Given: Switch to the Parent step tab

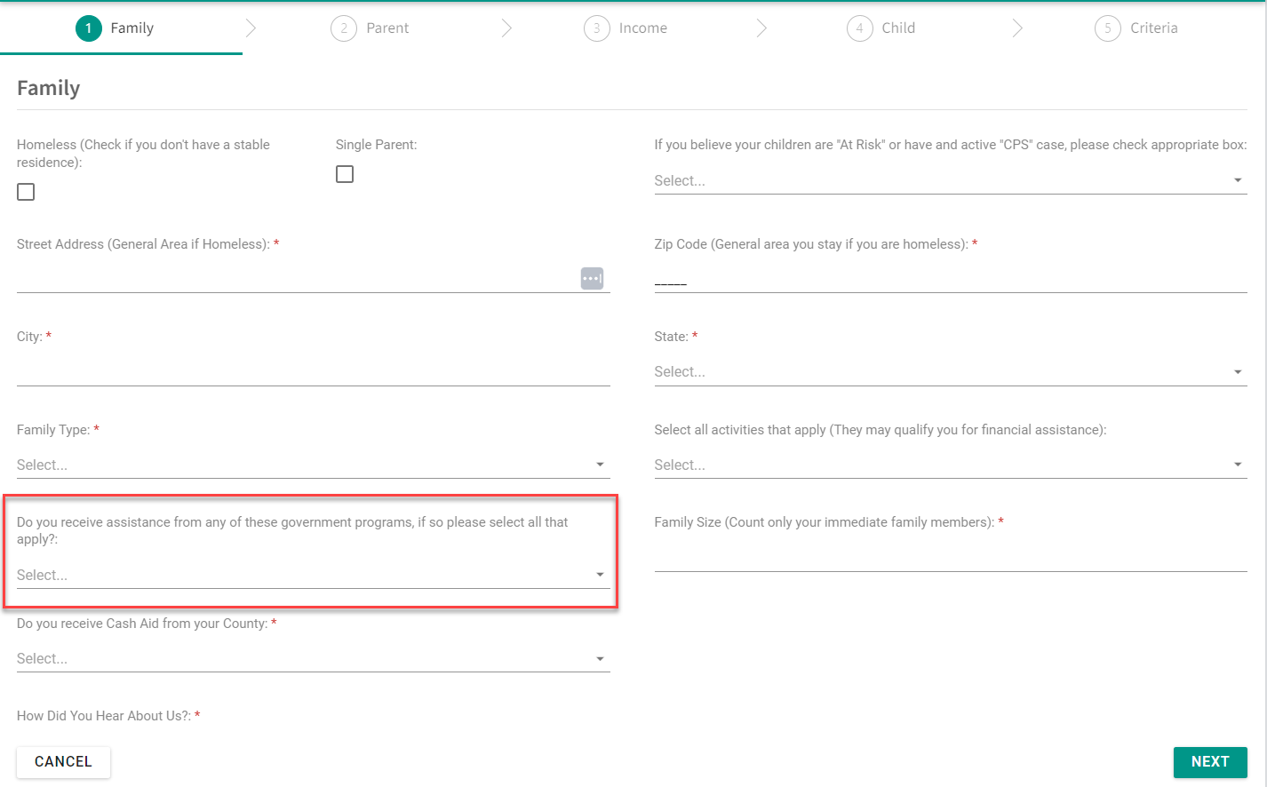Looking at the screenshot, I should (370, 28).
